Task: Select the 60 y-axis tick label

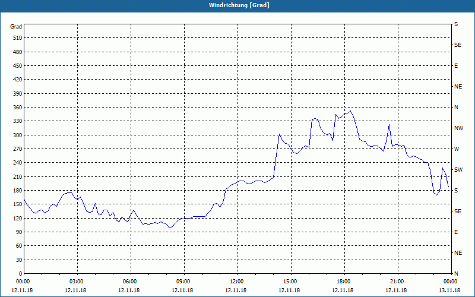Action: point(19,246)
